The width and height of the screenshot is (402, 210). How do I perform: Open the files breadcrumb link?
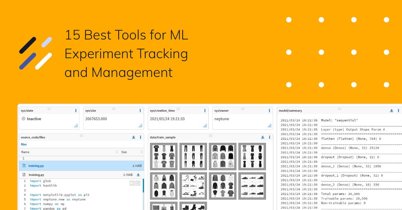(23, 144)
